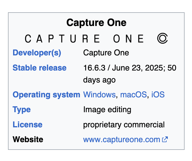
Task: Open the Windows link
Action: coord(99,94)
